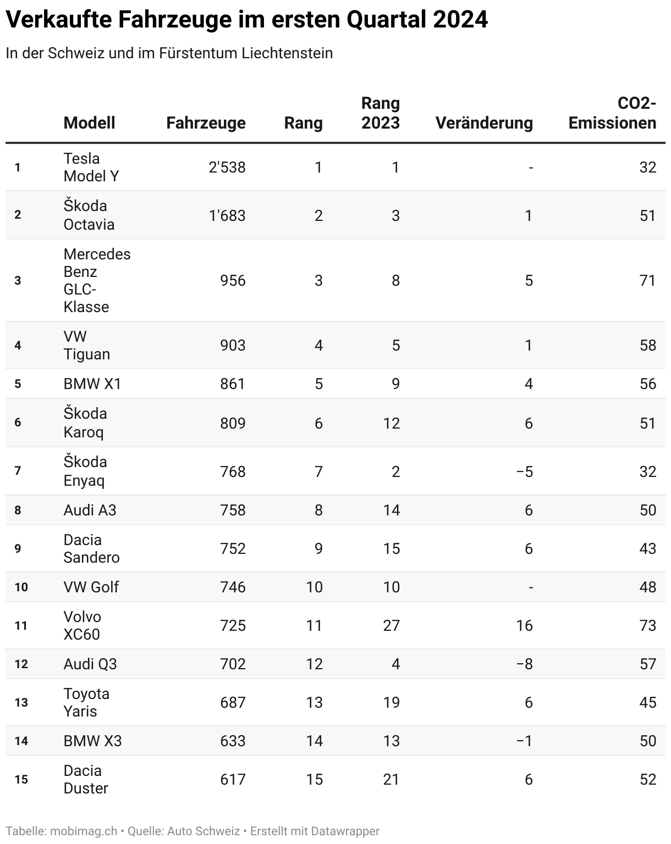Click the Škoda Enyaq entry
The image size is (671, 844).
(x=85, y=471)
